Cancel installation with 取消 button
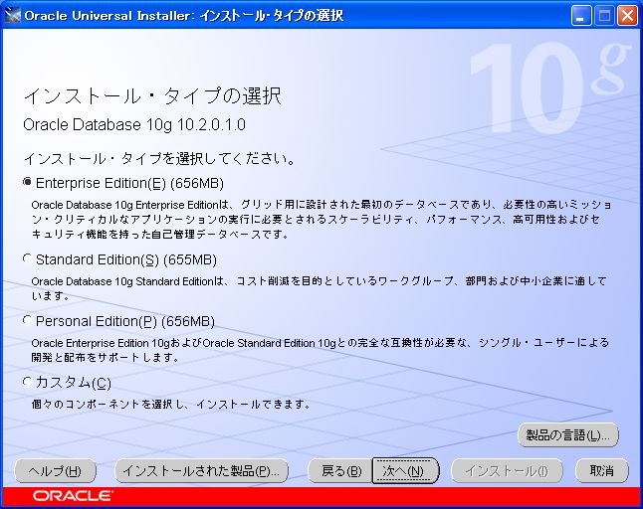This screenshot has width=643, height=509. [602, 471]
